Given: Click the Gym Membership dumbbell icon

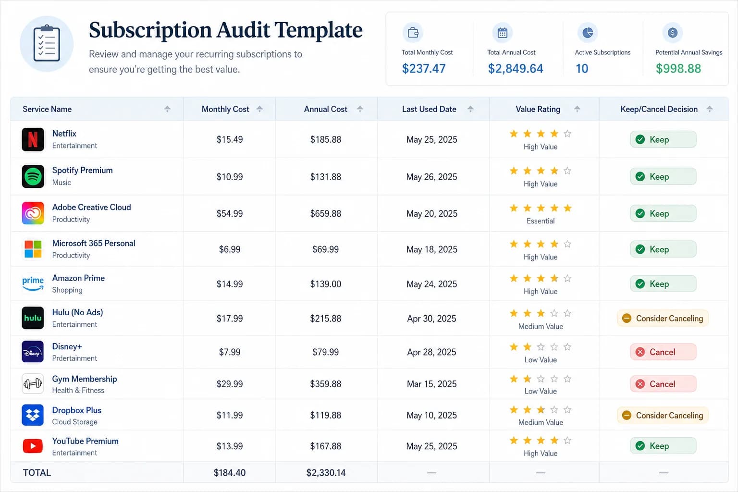Looking at the screenshot, I should click(x=33, y=384).
